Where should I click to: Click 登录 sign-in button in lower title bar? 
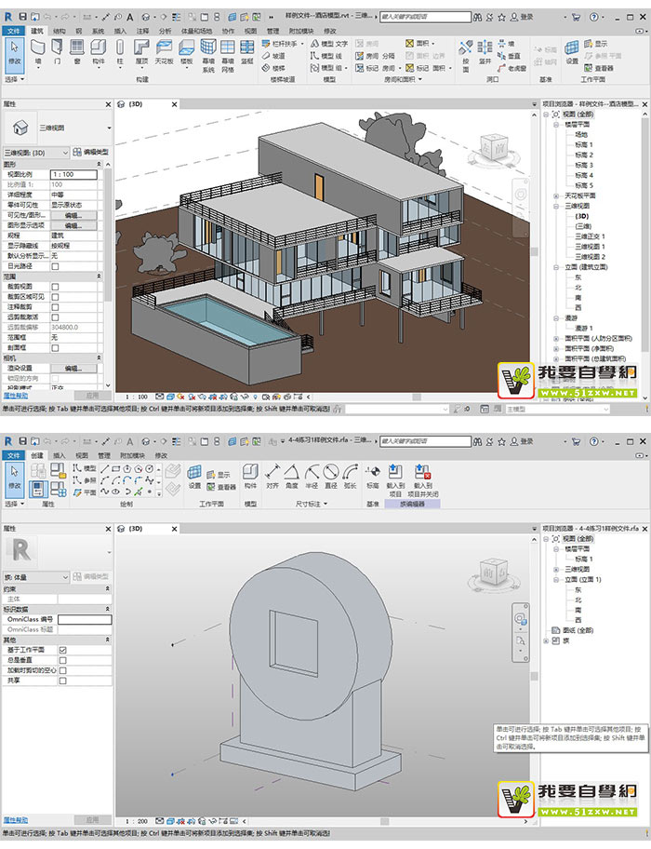(x=523, y=442)
